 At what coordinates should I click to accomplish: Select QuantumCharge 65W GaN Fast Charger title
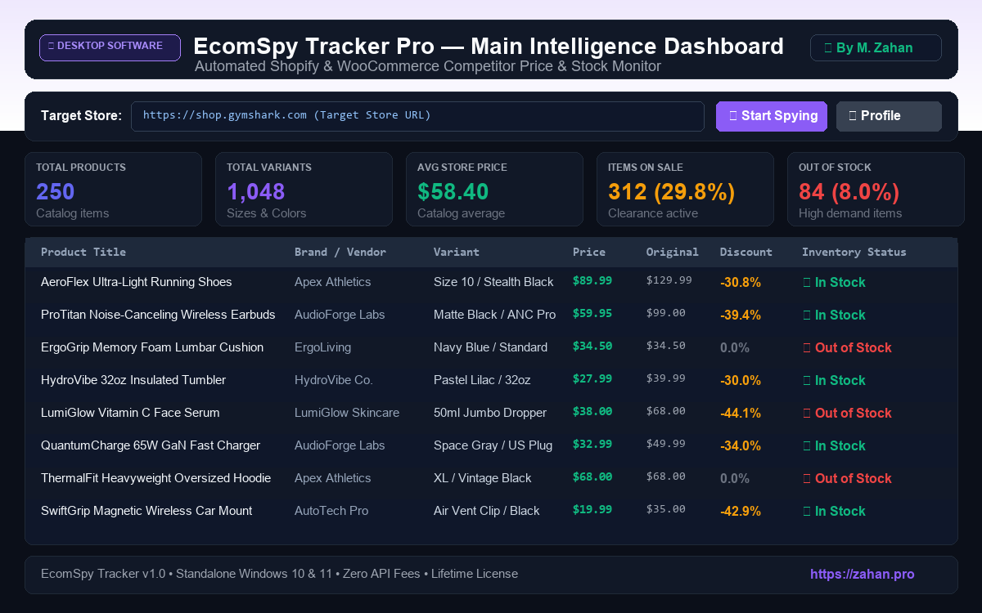pyautogui.click(x=151, y=445)
